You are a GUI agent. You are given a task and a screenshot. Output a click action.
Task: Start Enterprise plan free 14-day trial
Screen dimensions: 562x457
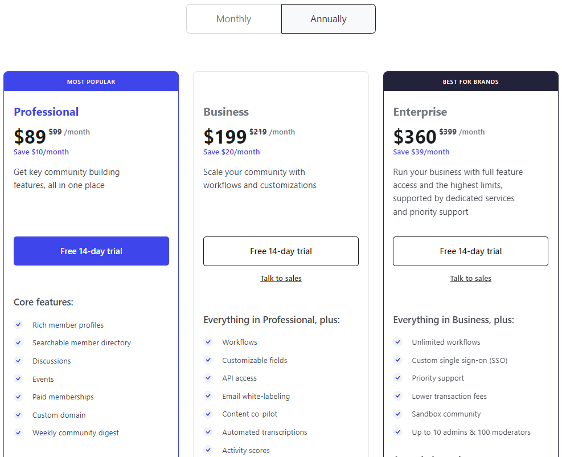point(470,251)
